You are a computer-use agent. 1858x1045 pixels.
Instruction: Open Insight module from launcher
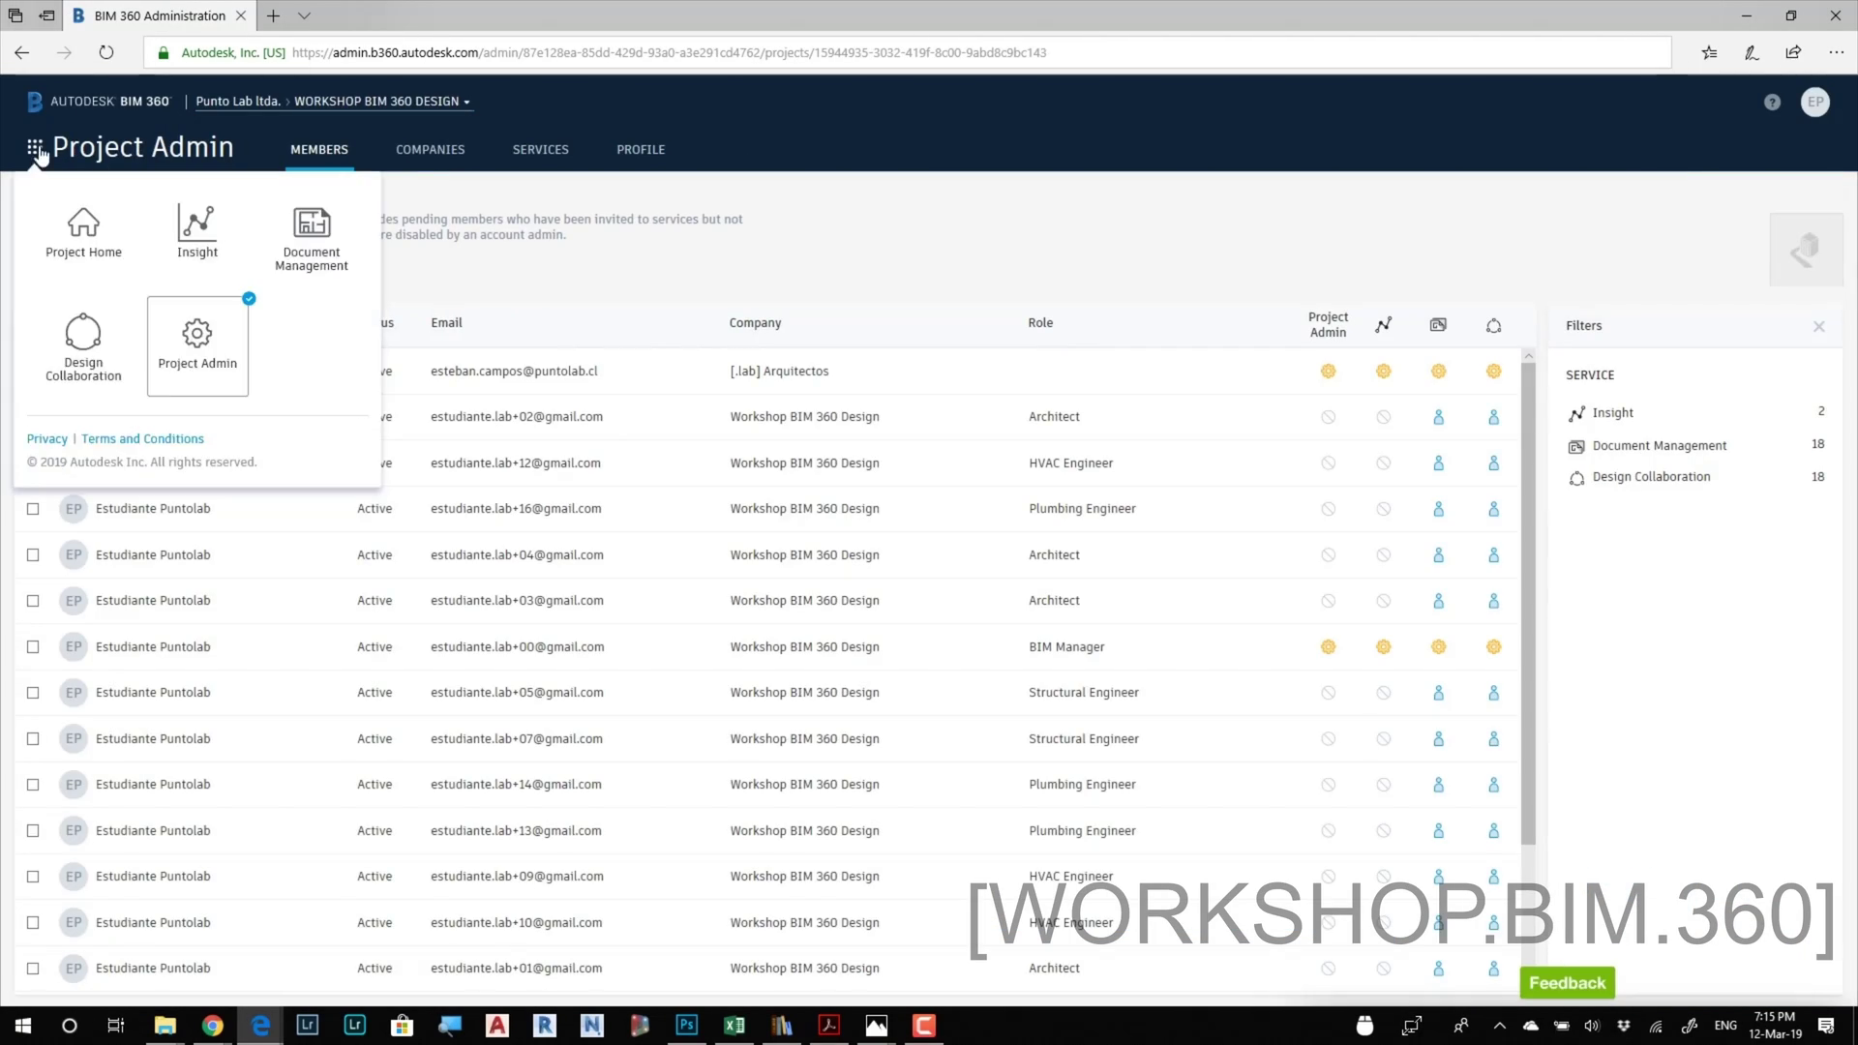(x=197, y=232)
